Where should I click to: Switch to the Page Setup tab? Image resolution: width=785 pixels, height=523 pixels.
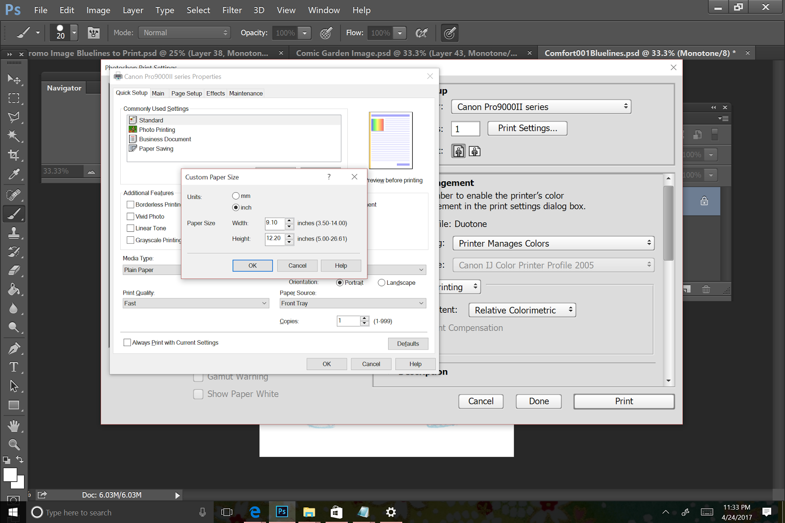186,93
